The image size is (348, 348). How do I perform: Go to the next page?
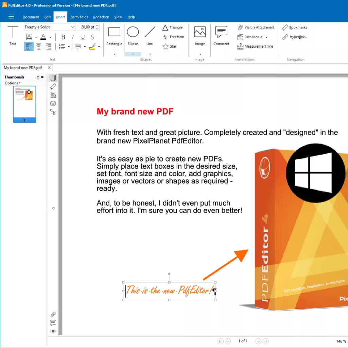(258, 341)
